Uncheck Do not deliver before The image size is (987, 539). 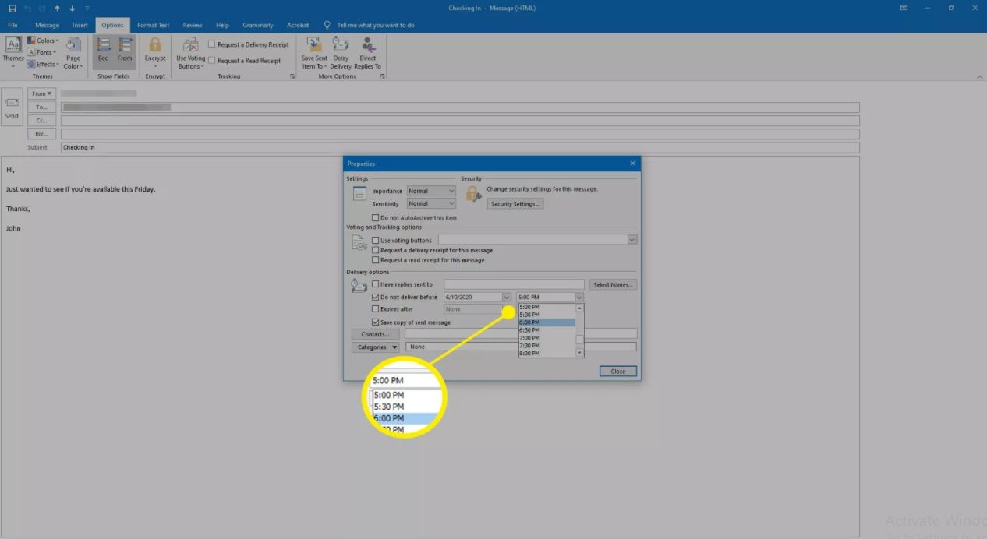[376, 297]
